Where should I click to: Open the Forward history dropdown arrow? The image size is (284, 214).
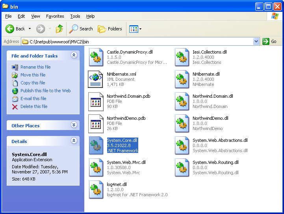point(50,29)
